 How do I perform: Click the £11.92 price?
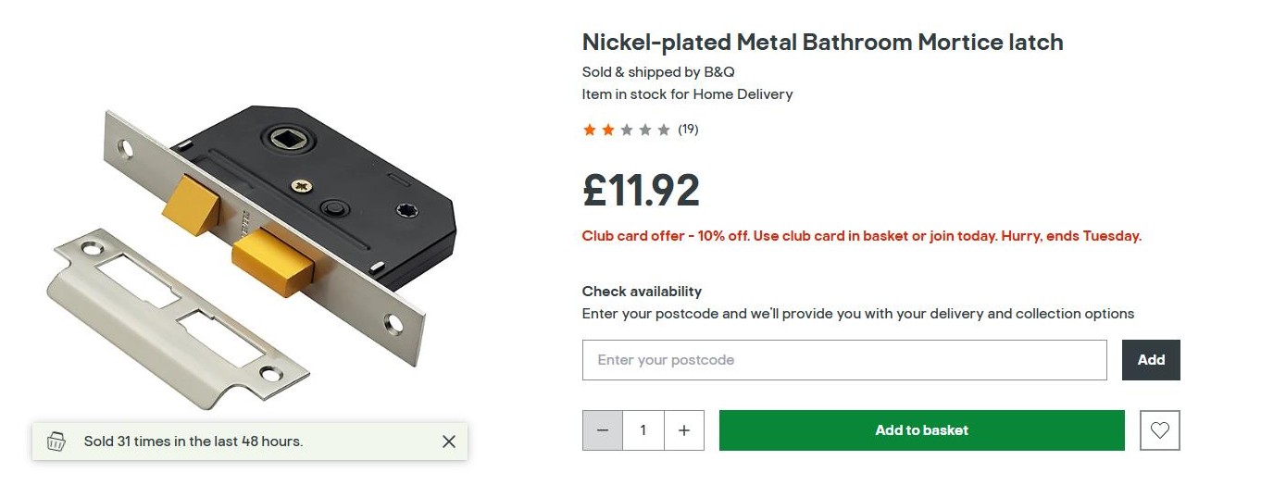(x=641, y=190)
